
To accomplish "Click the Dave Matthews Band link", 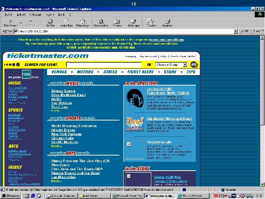I will click(x=68, y=95).
